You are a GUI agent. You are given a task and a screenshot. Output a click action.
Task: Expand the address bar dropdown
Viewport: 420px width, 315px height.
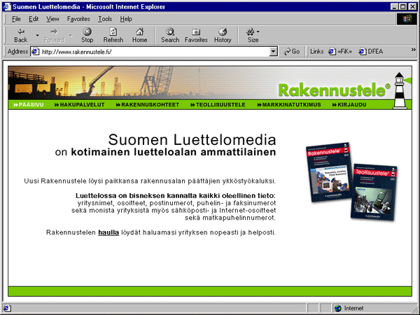tap(274, 52)
